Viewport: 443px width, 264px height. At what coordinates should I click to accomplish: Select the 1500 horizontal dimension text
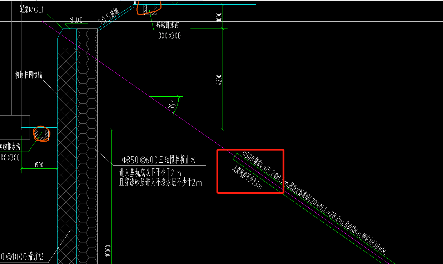click(39, 165)
